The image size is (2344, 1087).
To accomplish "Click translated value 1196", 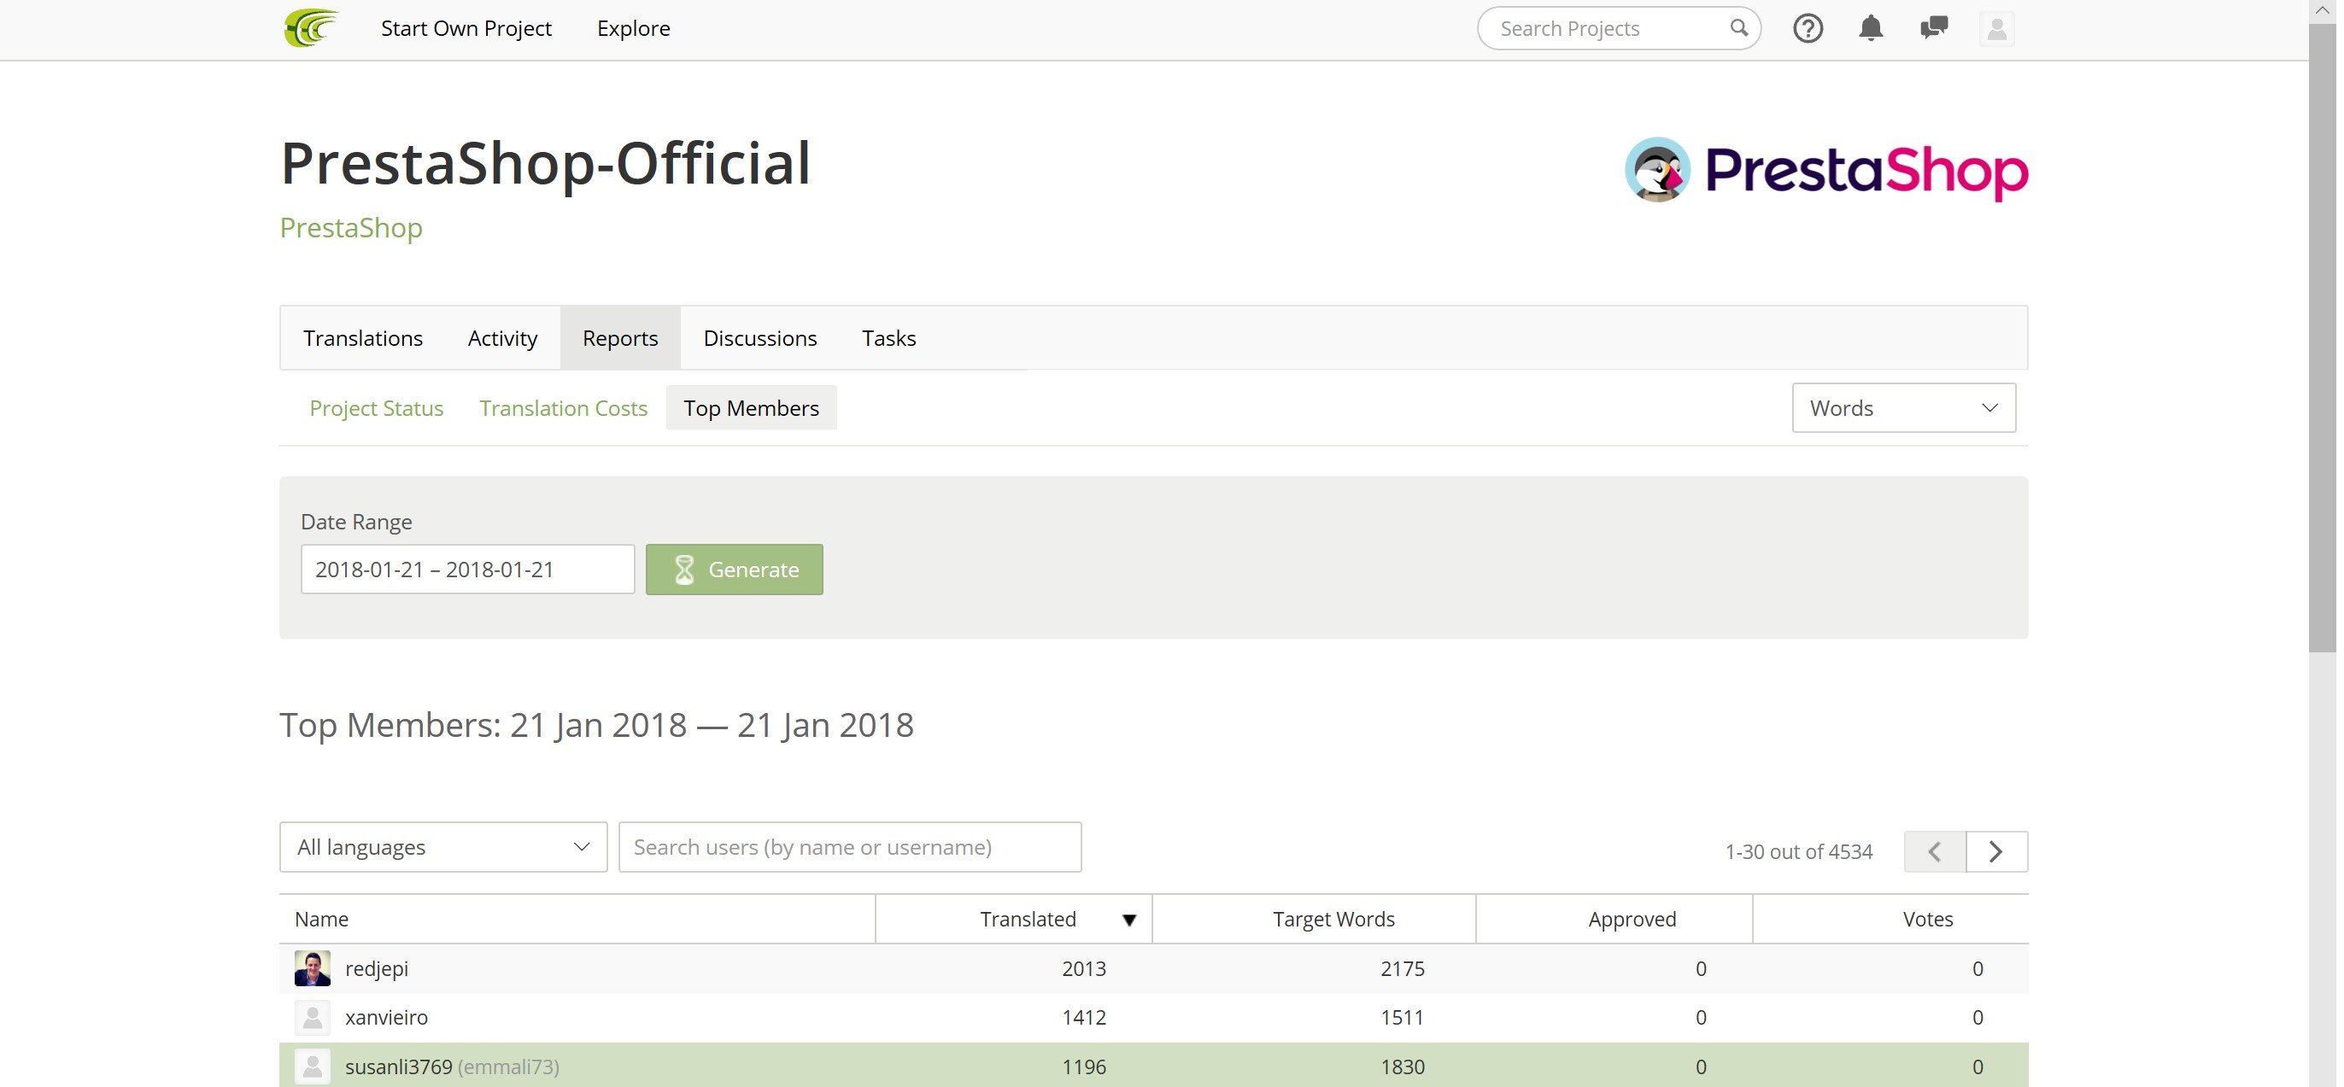I will pyautogui.click(x=1084, y=1067).
